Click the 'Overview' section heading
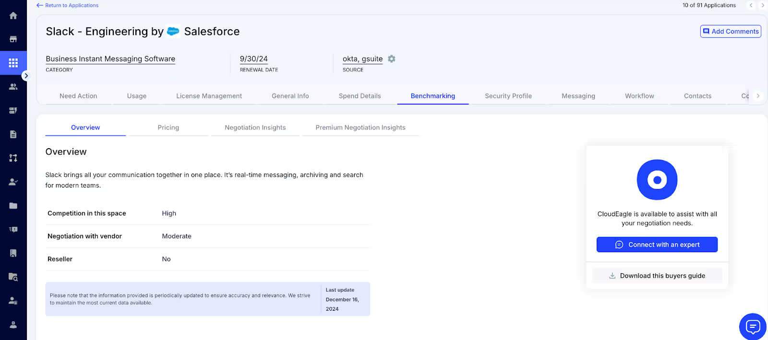Screen dimensions: 768x340 [66, 152]
